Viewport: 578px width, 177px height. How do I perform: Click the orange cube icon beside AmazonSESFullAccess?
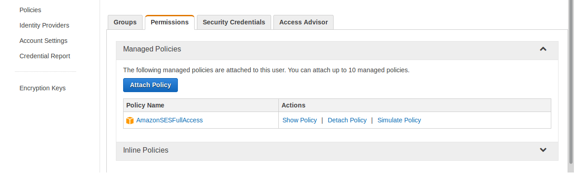coord(130,121)
